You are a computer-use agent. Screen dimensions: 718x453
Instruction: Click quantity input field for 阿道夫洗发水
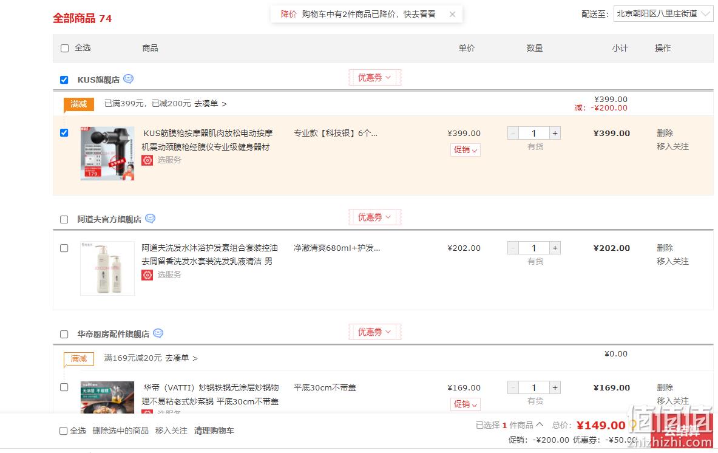tap(534, 248)
